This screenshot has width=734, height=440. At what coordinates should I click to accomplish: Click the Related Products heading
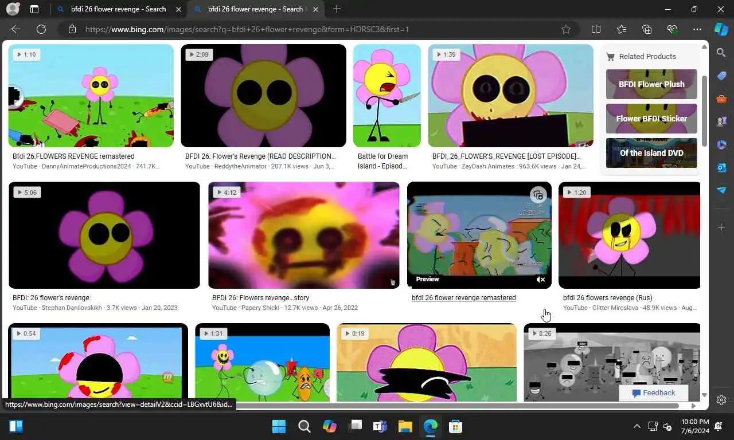(x=647, y=56)
